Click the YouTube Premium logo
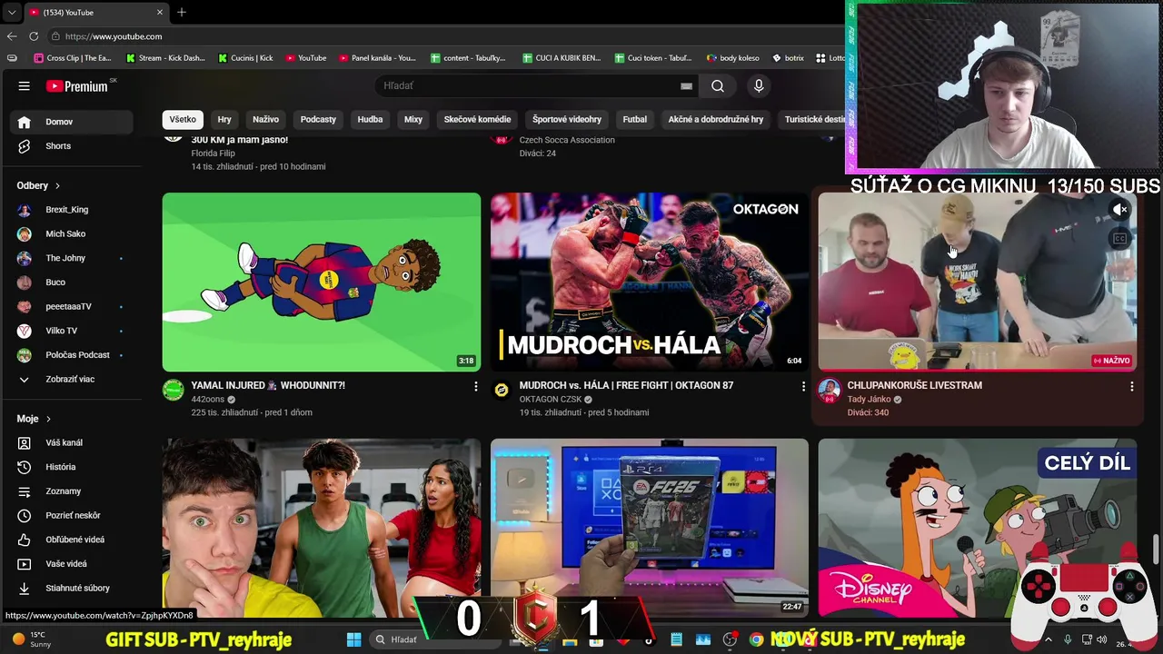Screen dimensions: 1163x654 click(x=79, y=86)
